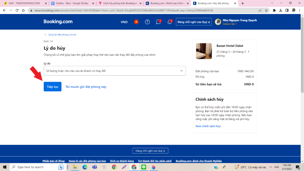Open Windows notification center icon
Image resolution: width=304 pixels, height=171 pixels.
tap(298, 167)
